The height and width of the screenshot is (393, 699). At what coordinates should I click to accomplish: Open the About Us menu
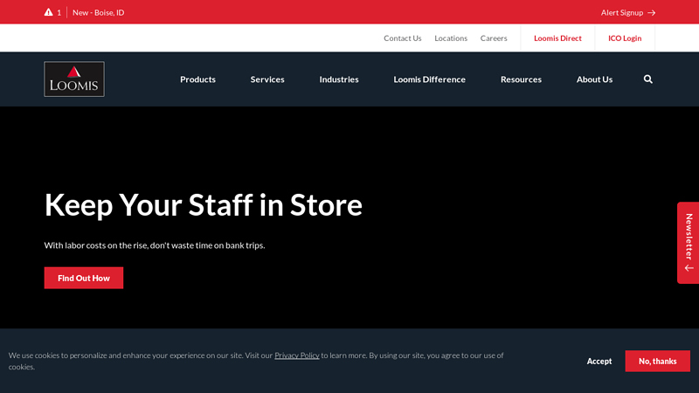[594, 79]
